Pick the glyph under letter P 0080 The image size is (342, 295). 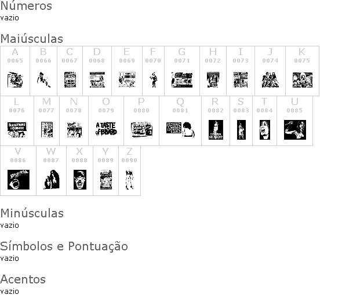pyautogui.click(x=141, y=129)
